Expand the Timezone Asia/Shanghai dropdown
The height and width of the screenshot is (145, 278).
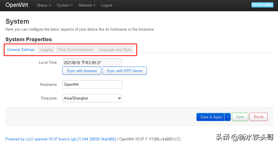(92, 98)
